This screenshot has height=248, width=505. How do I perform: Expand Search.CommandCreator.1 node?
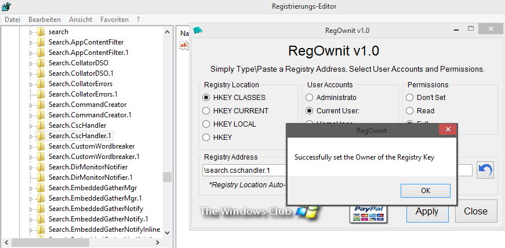point(31,115)
